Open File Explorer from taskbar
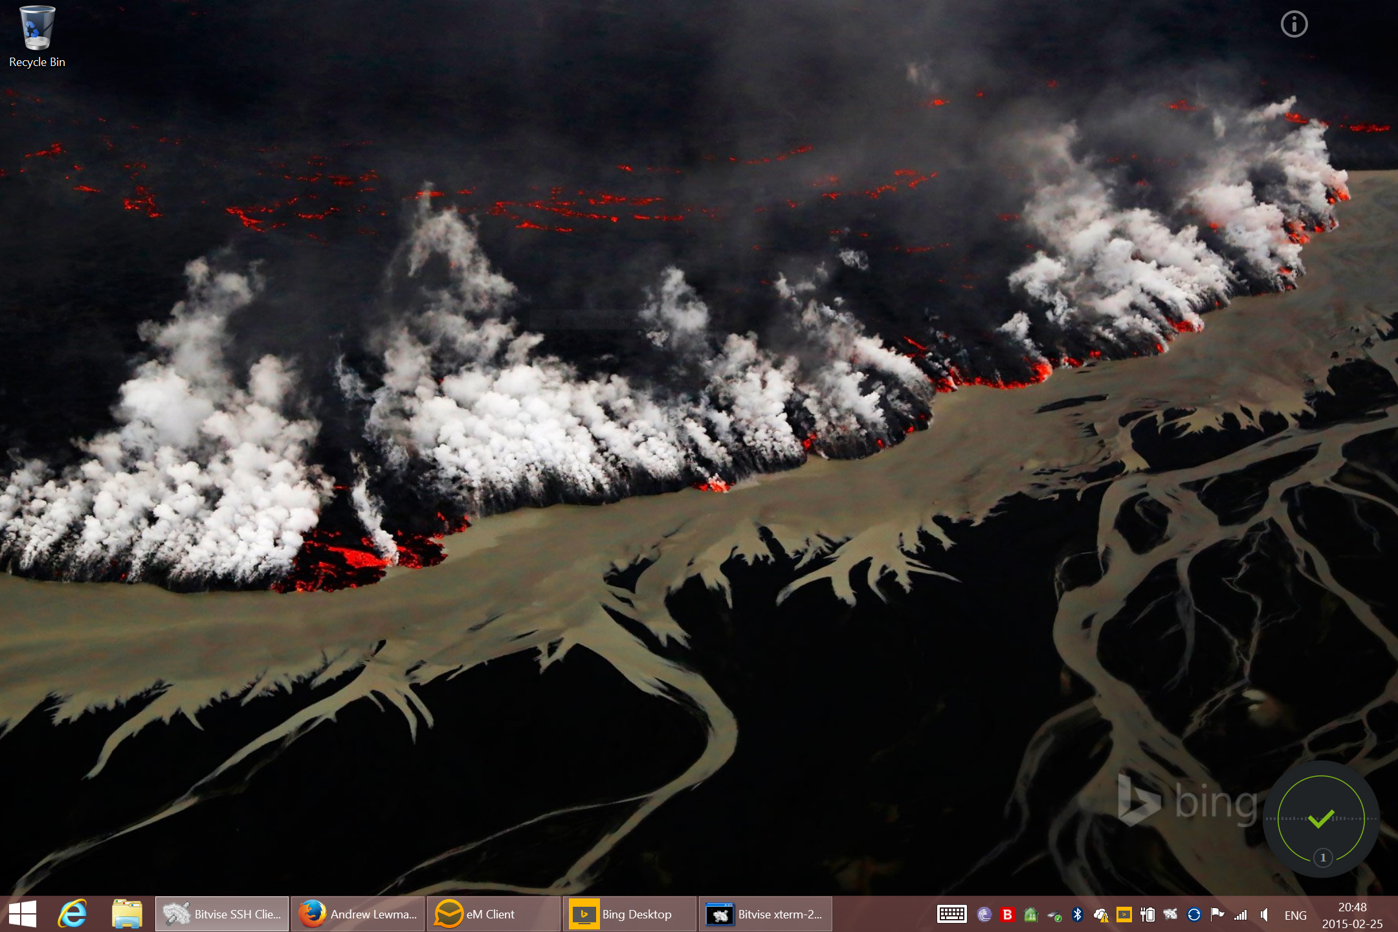Screen dimensions: 1398x932 pyautogui.click(x=127, y=914)
